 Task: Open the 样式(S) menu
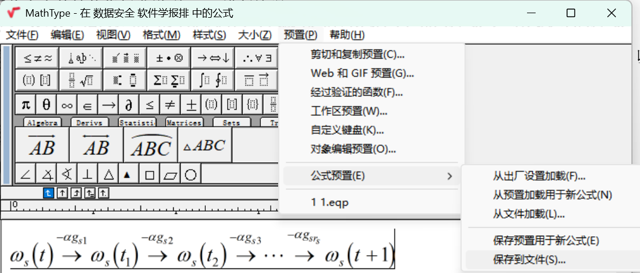(209, 35)
